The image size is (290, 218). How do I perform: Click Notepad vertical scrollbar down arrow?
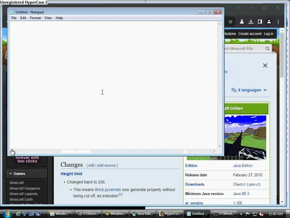219,146
